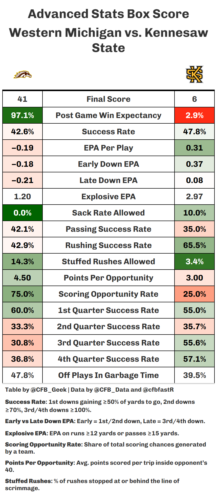This screenshot has width=217, height=497.
Task: Click the Advanced Stats Box Score title
Action: (108, 14)
